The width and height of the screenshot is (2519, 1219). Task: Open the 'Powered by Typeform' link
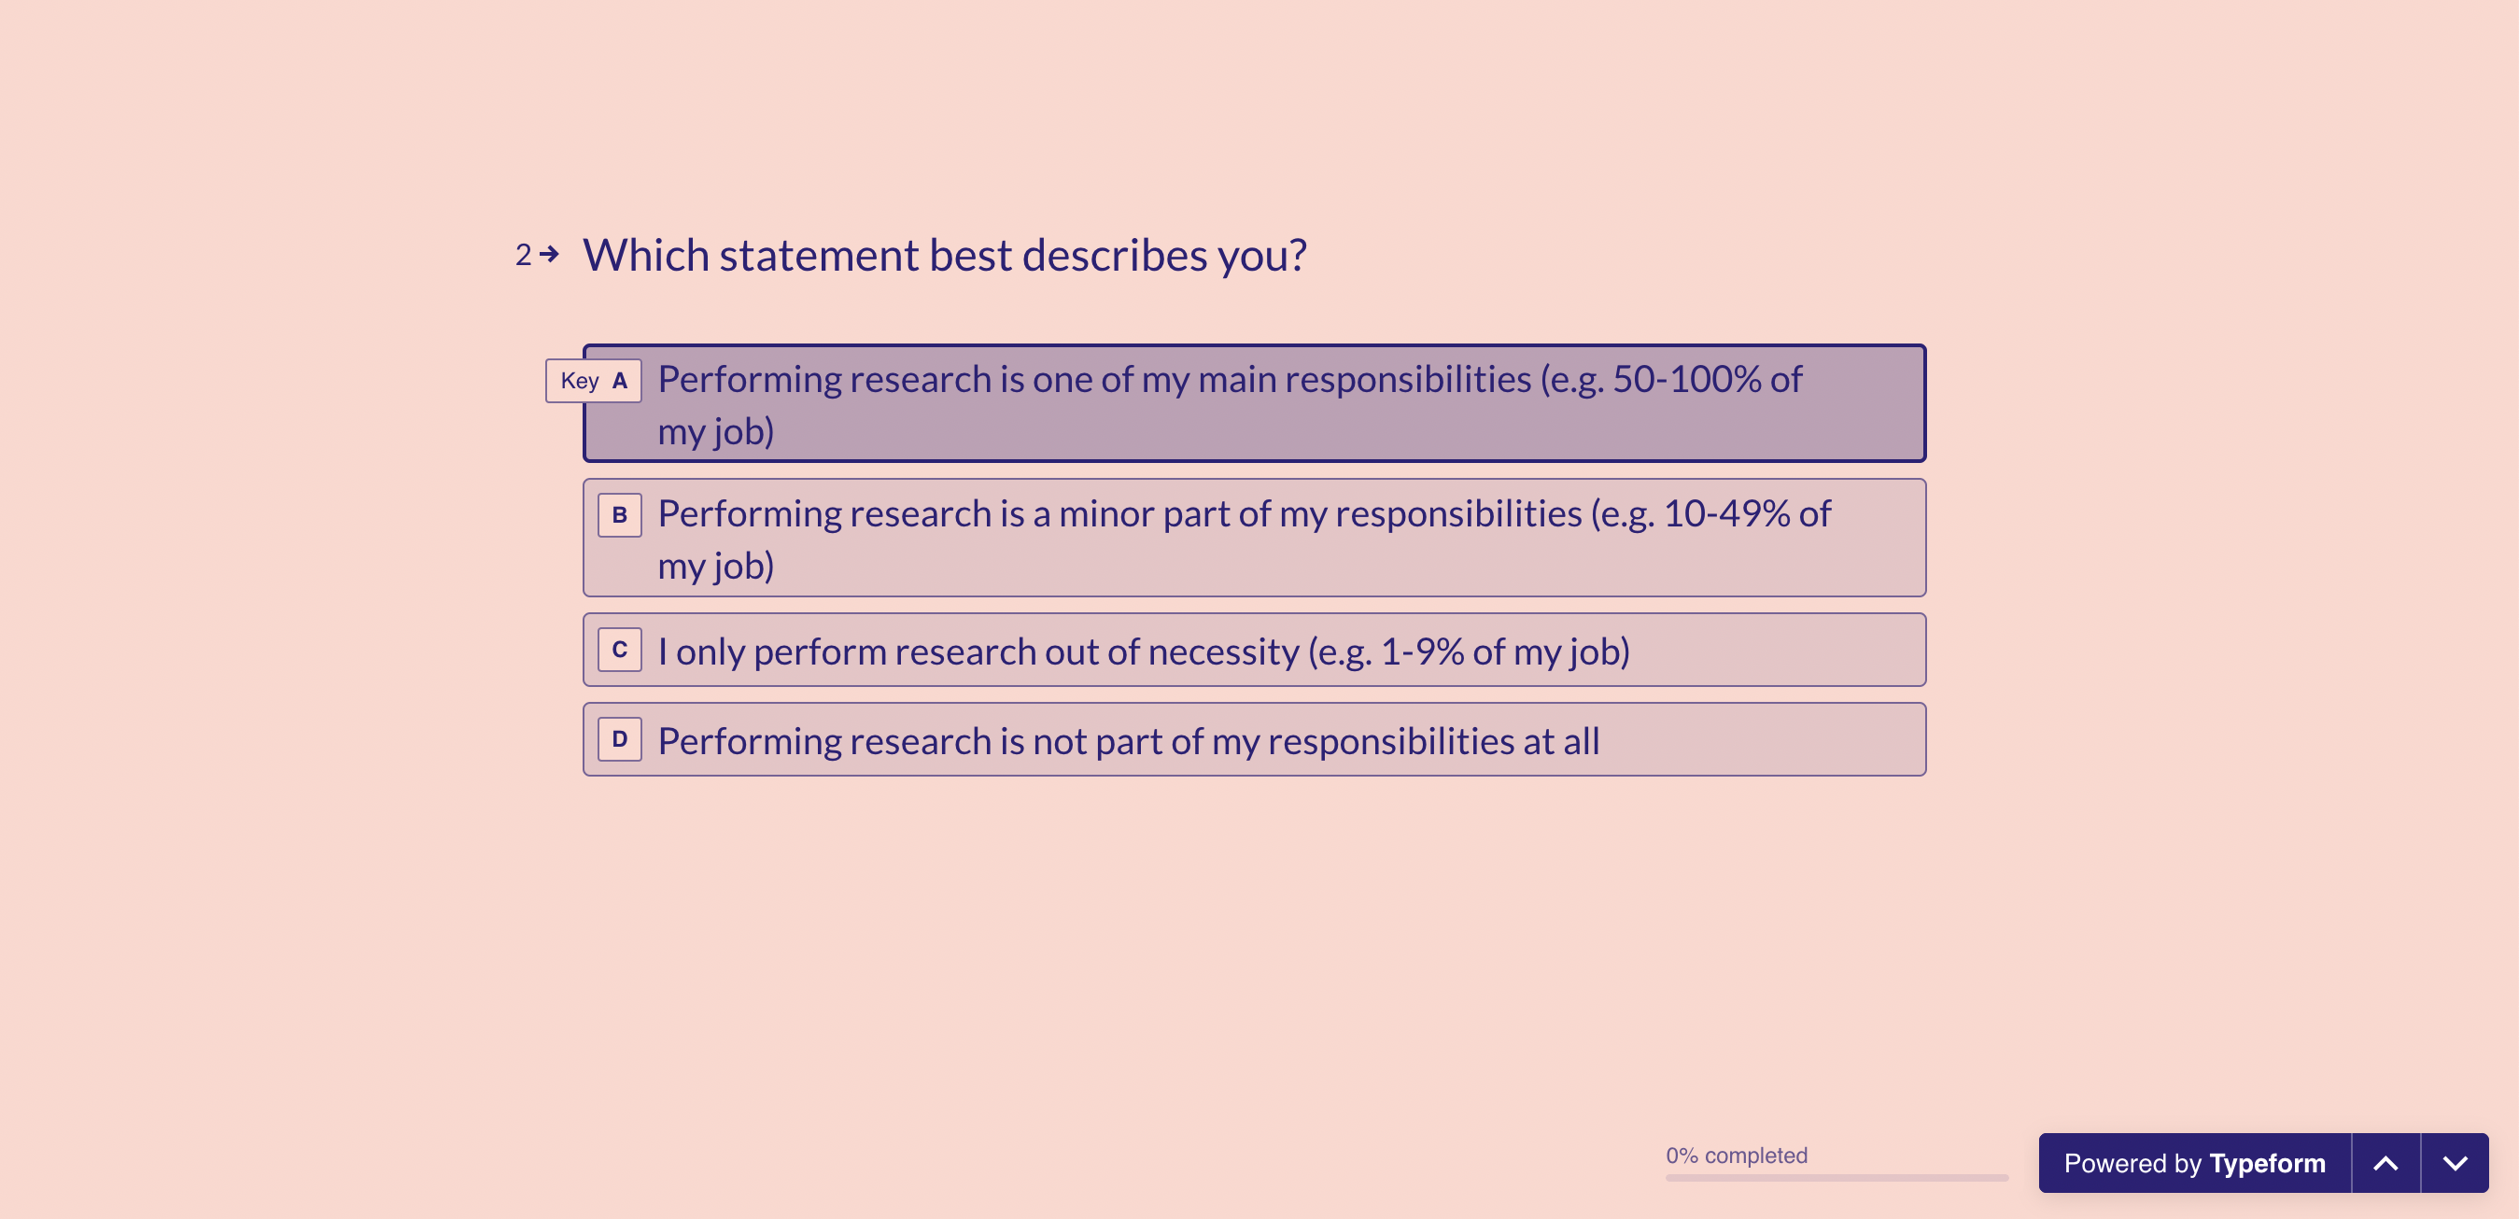tap(2194, 1163)
